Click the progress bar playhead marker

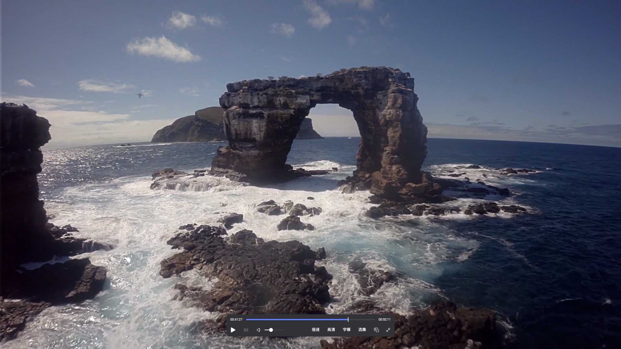[x=348, y=320]
